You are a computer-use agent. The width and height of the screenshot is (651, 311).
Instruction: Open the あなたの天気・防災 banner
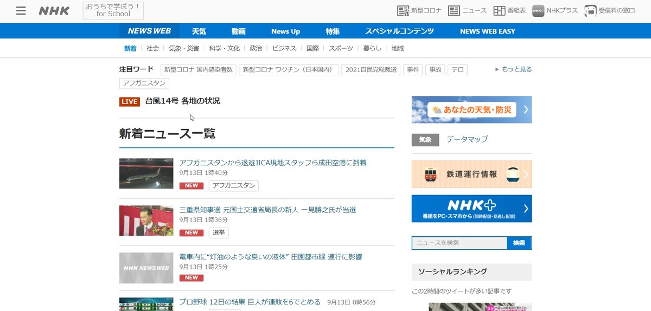(x=472, y=109)
